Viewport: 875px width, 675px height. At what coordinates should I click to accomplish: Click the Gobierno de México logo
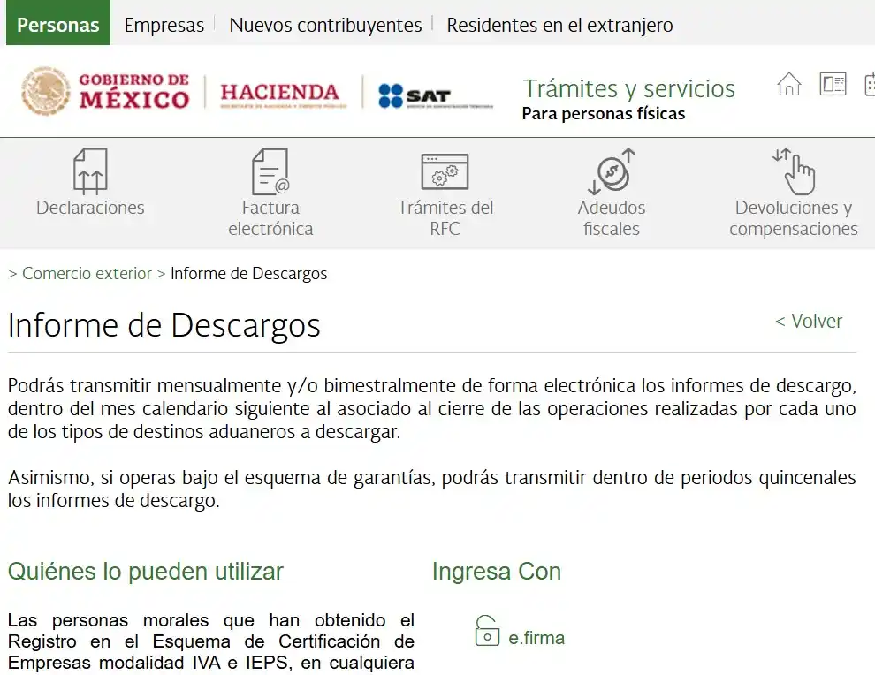click(105, 91)
